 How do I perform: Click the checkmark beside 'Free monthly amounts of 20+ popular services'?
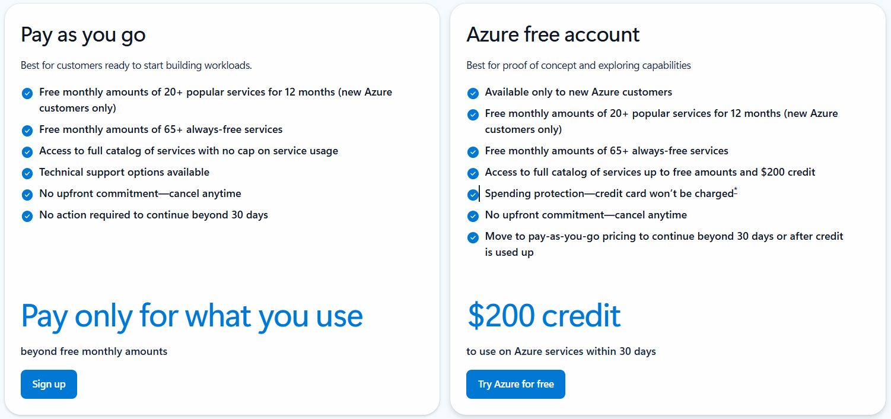tap(27, 93)
